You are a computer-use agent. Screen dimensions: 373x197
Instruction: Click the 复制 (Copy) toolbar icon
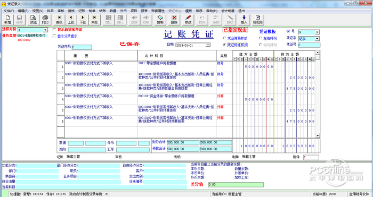160,20
